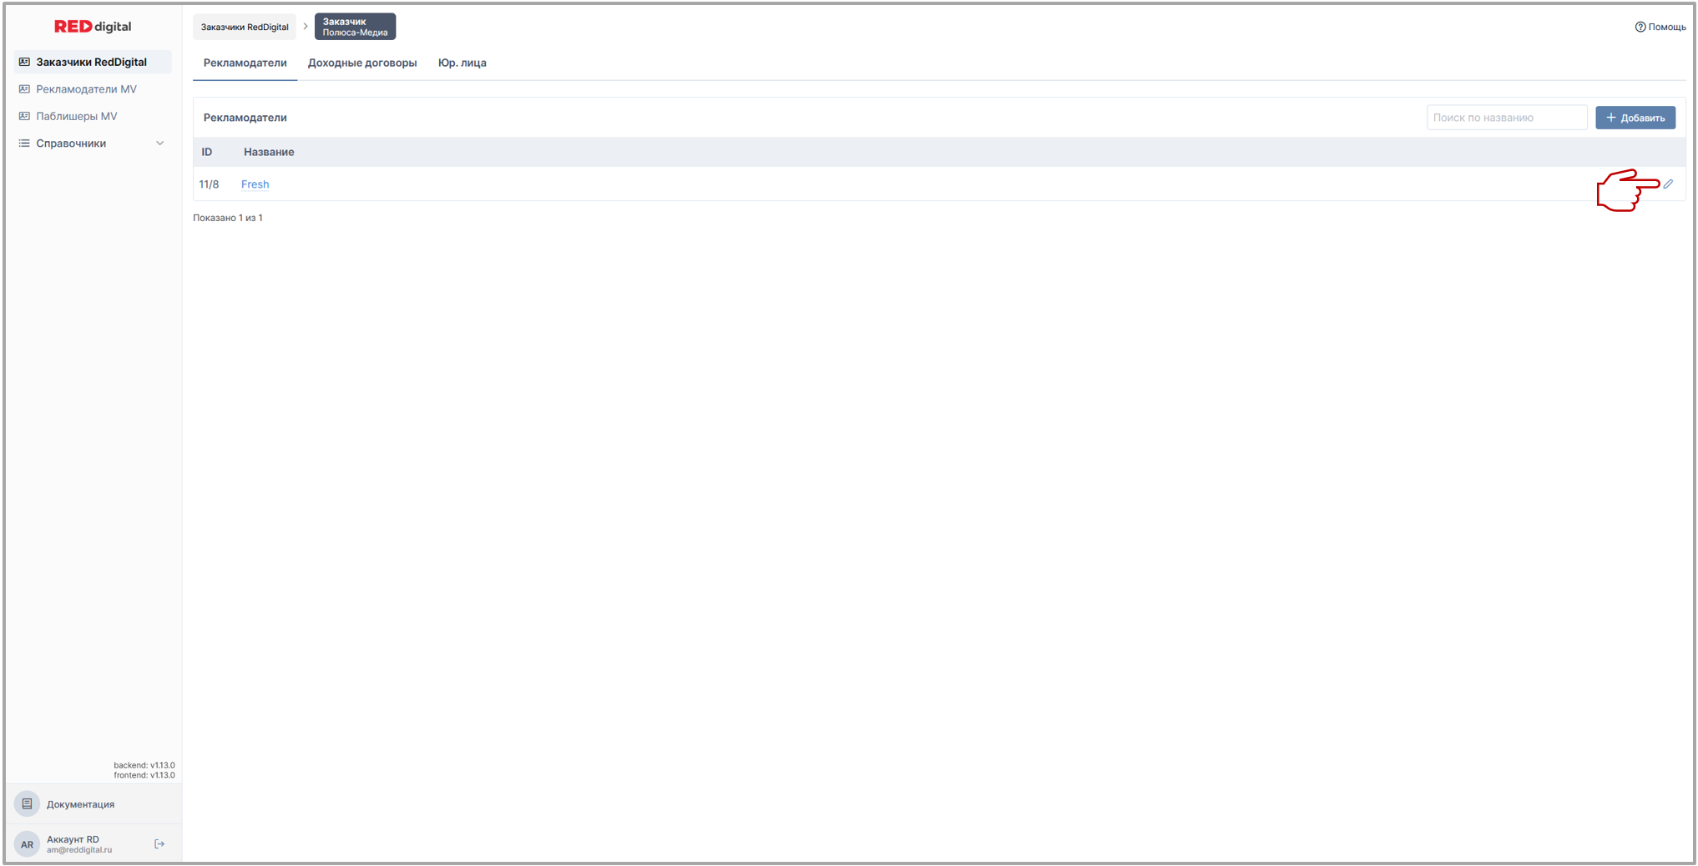Click the RED digital logo

93,27
